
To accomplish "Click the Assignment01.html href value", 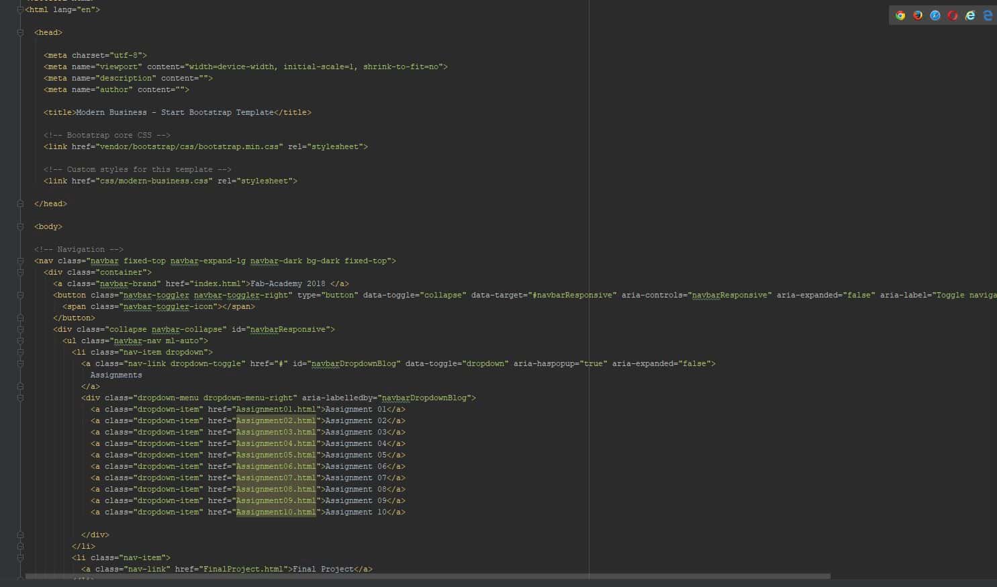I will tap(276, 409).
